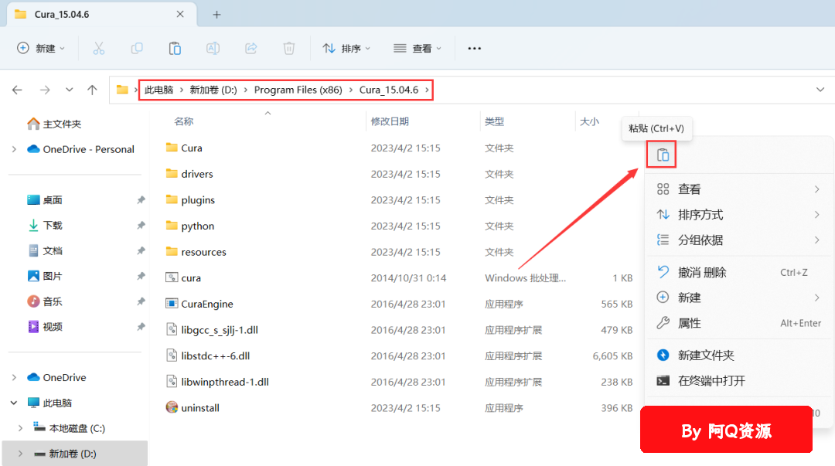The height and width of the screenshot is (466, 835).
Task: Sort by 大小 column header
Action: coord(589,121)
